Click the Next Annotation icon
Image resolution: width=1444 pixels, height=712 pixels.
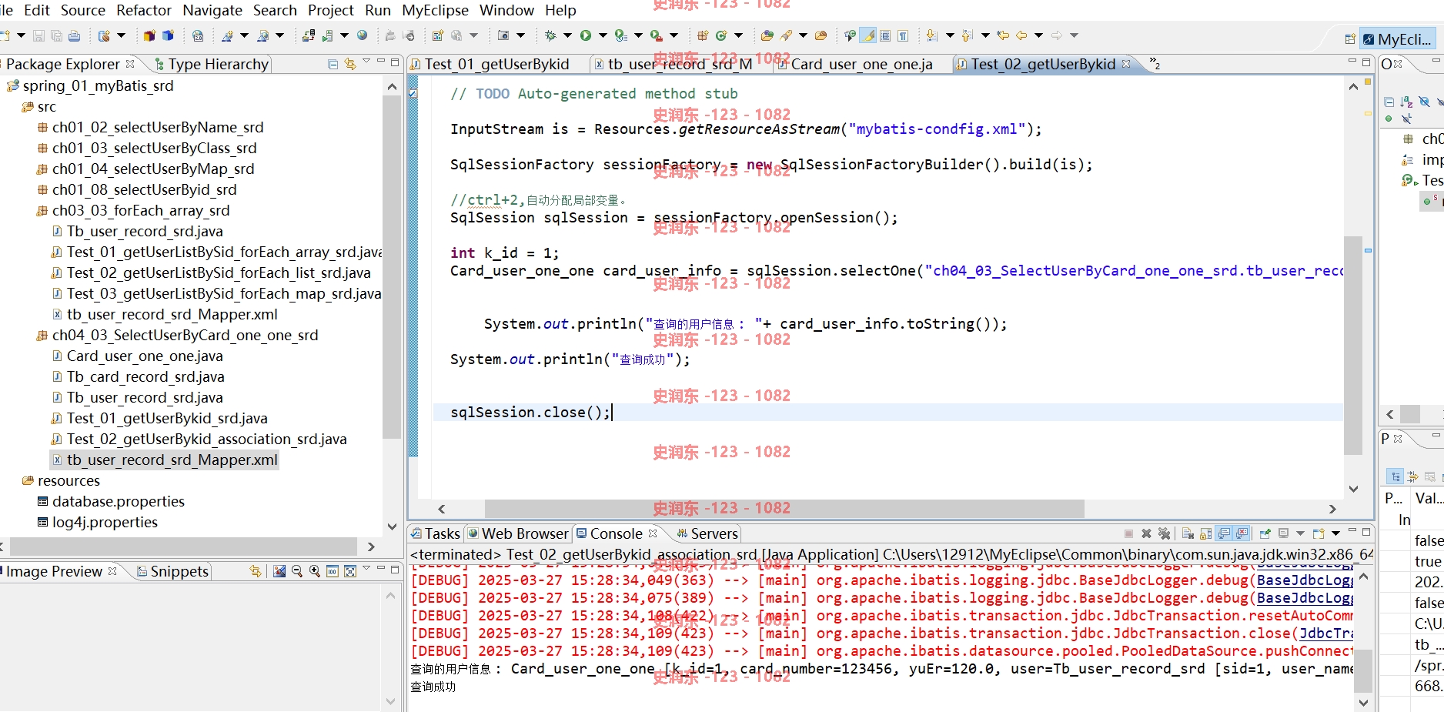pos(931,35)
